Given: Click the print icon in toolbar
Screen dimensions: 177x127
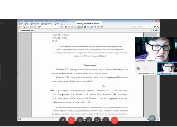Looking at the screenshot, I should tap(25, 27).
